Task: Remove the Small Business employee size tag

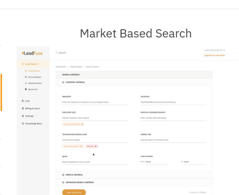Action: tap(82, 124)
